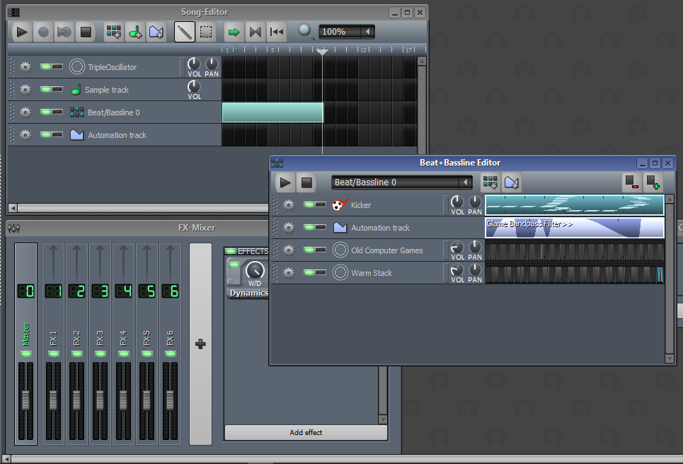Open the Warm Stack instrument
The width and height of the screenshot is (683, 464).
386,273
